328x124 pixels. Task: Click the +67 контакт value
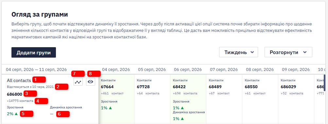pos(219,93)
